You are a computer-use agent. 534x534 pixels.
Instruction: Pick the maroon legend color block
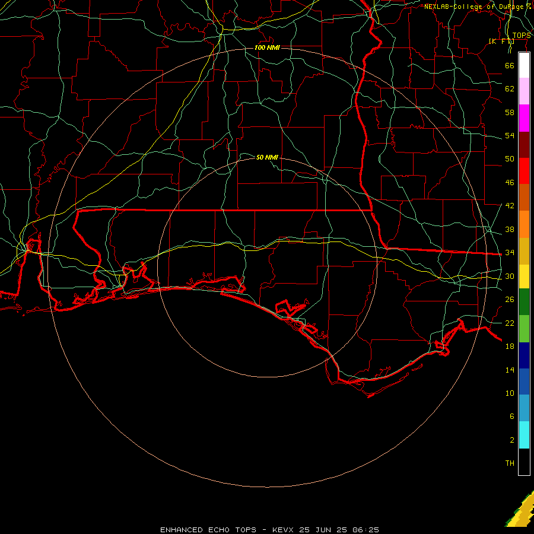click(x=524, y=144)
